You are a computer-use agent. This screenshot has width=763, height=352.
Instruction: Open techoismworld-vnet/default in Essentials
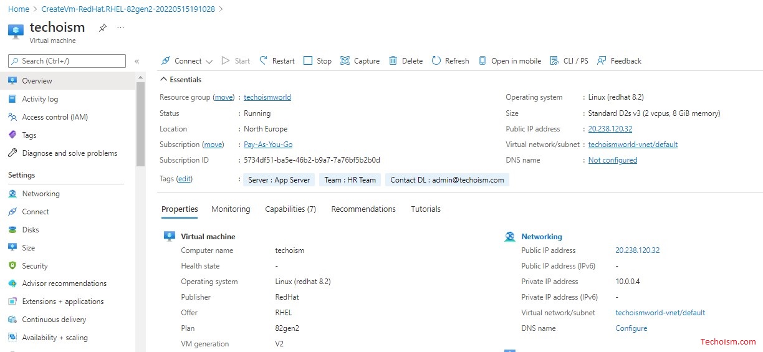point(633,145)
